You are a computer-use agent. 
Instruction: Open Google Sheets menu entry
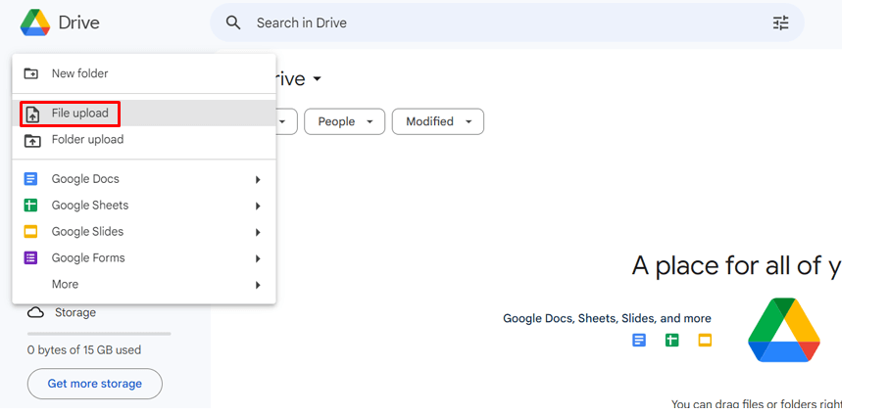pos(144,206)
